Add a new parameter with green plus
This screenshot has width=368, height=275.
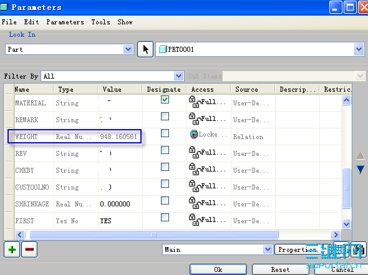click(x=12, y=249)
